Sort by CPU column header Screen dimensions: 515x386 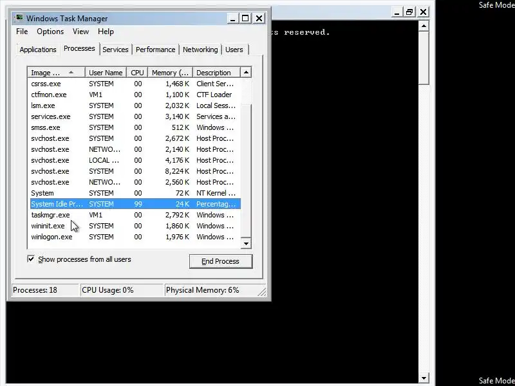[x=137, y=73]
